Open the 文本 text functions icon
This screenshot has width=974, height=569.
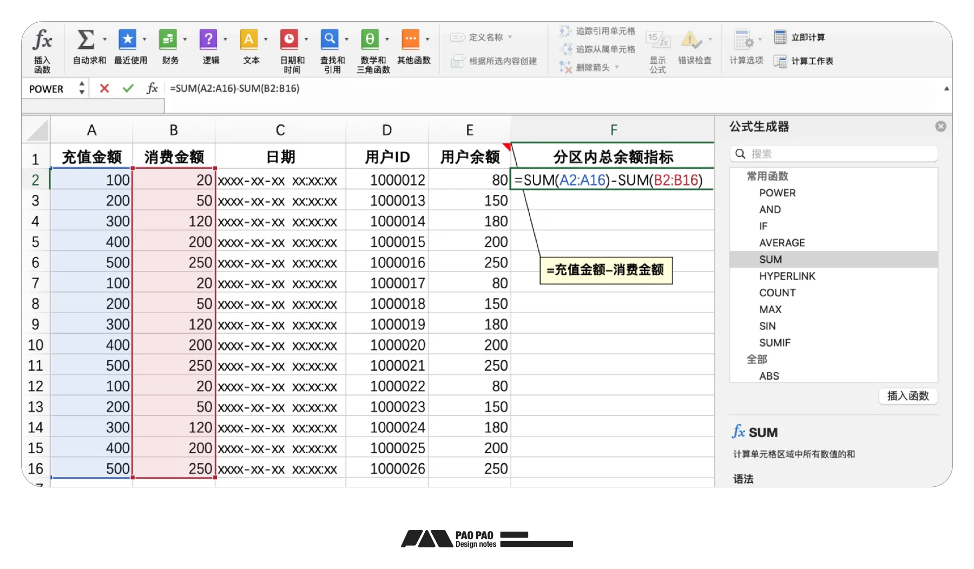click(x=249, y=39)
